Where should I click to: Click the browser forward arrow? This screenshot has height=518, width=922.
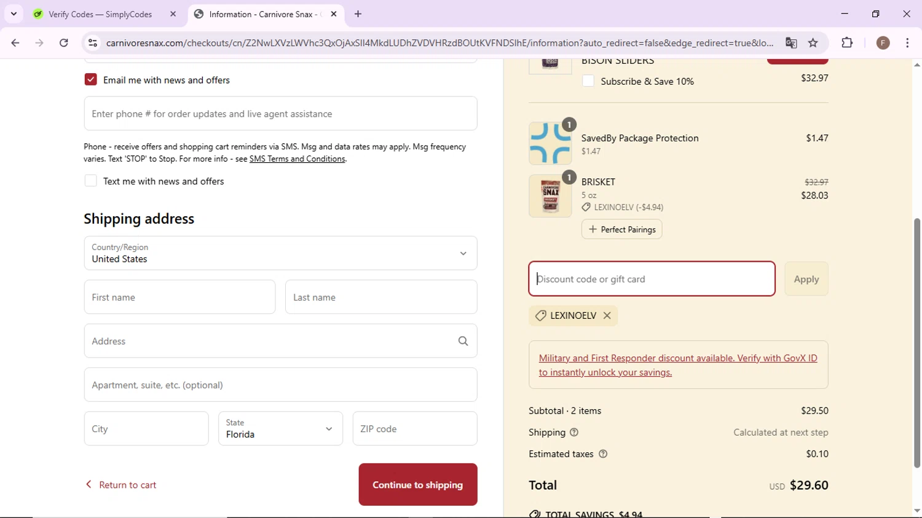[x=39, y=43]
